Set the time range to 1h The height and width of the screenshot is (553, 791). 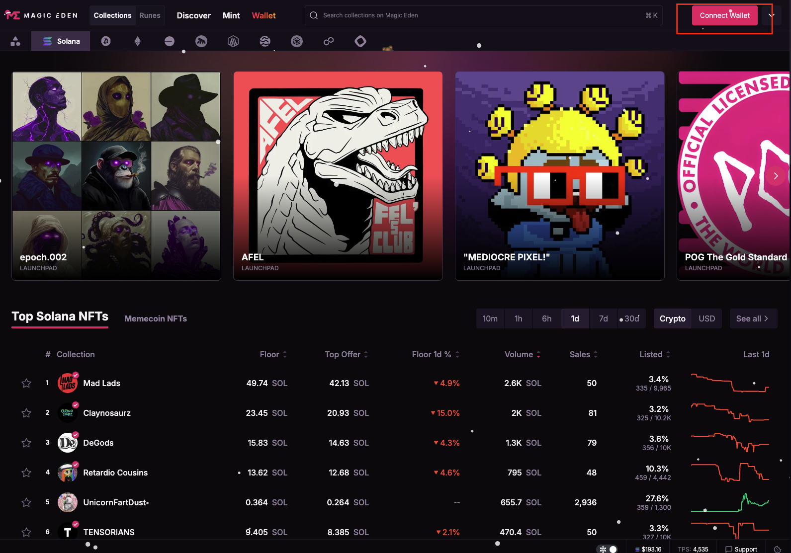click(x=519, y=318)
